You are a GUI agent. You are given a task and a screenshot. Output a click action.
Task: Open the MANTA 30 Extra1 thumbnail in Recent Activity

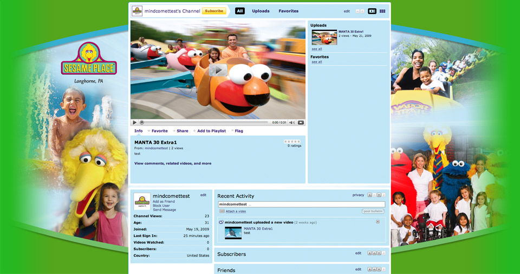click(x=233, y=233)
